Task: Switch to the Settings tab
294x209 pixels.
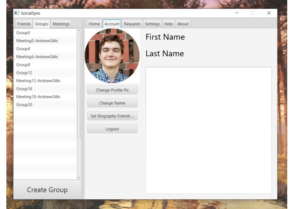Action: [152, 24]
